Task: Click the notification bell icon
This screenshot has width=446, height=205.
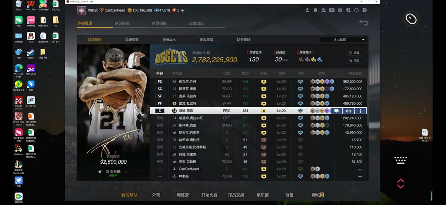Action: click(316, 10)
